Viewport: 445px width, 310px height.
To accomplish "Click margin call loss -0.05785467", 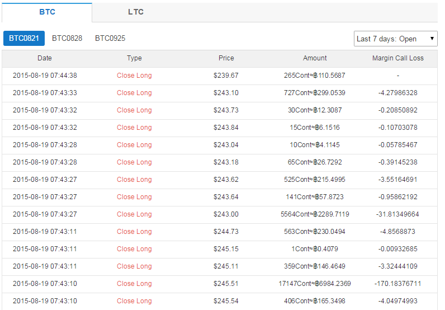I will point(397,145).
